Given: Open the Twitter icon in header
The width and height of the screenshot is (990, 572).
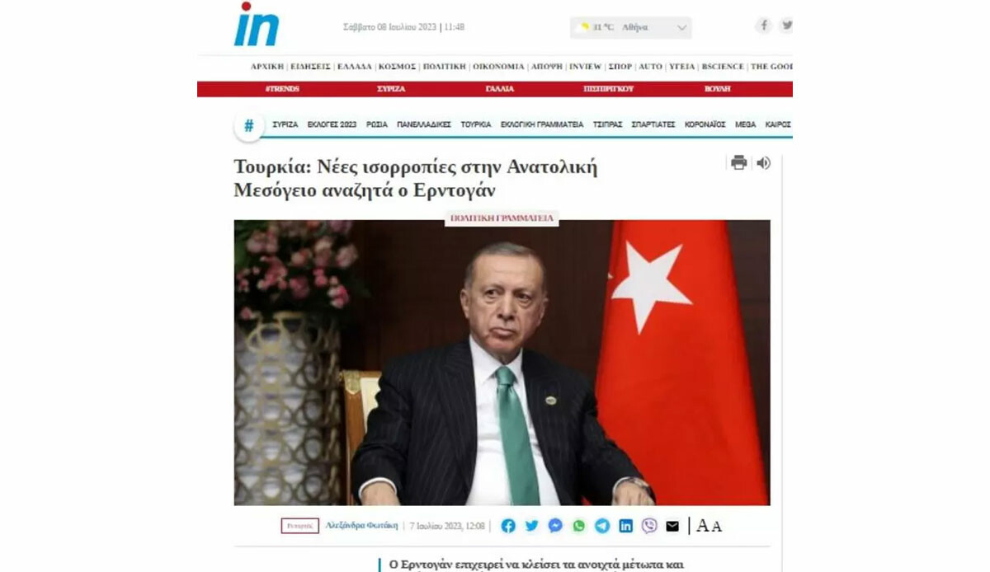Looking at the screenshot, I should click(787, 26).
